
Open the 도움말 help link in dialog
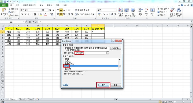[65, 85]
